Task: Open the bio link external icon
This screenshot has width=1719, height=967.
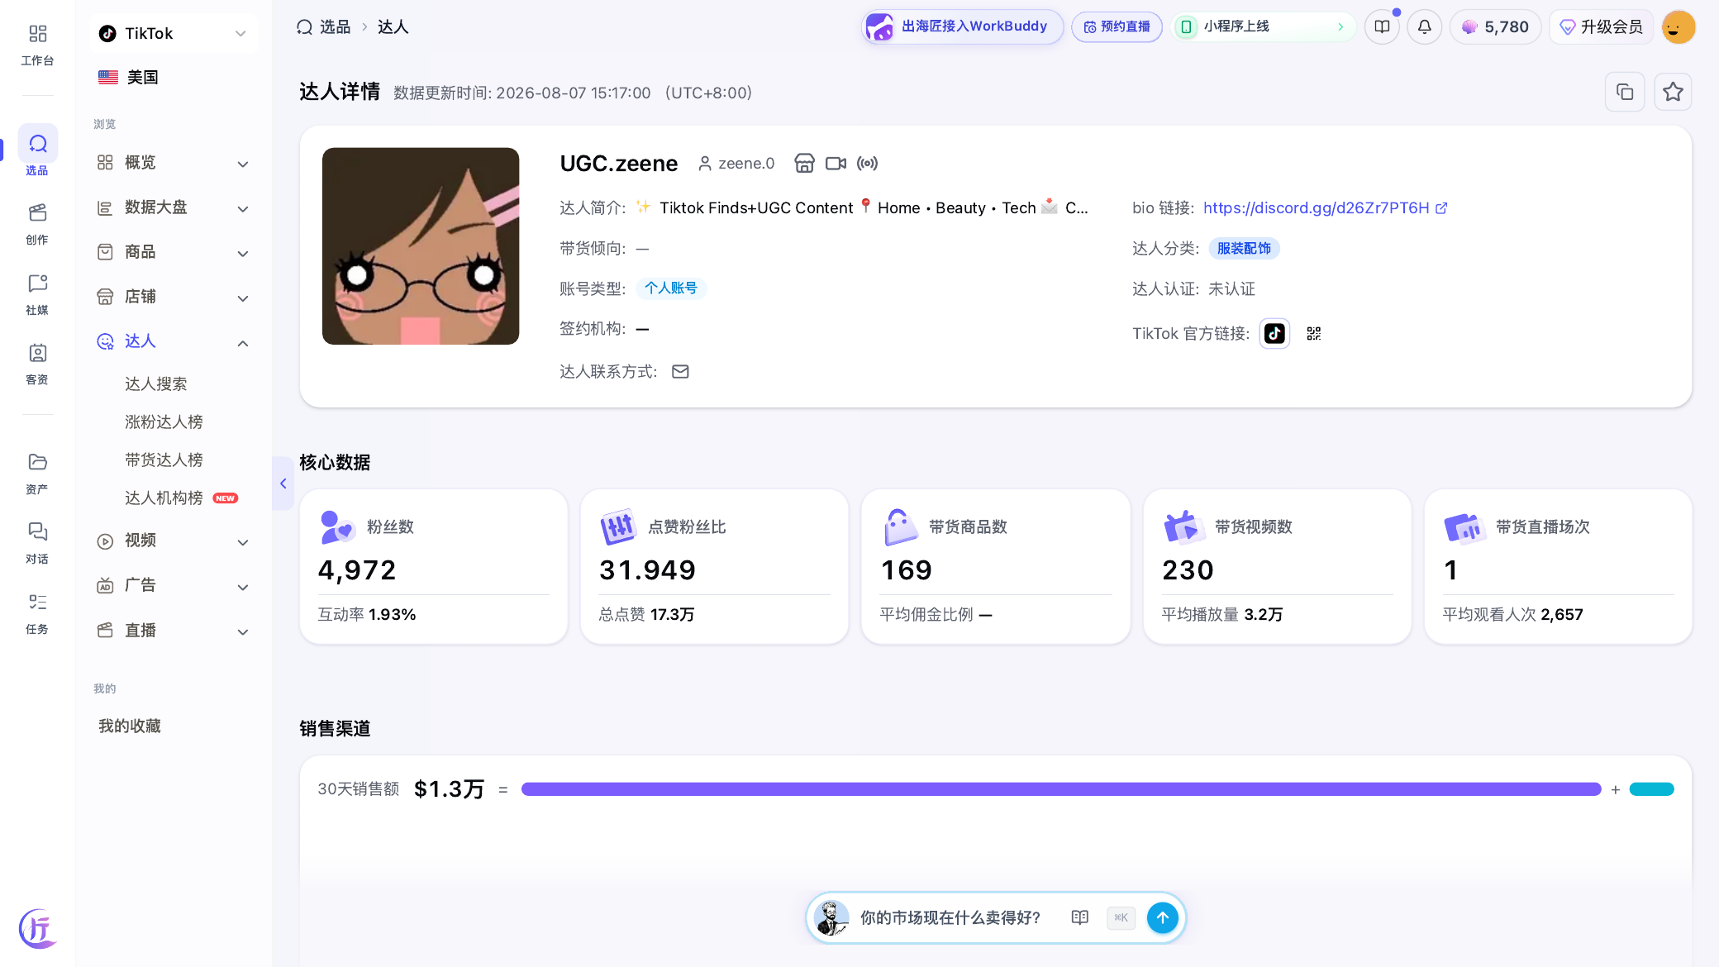Action: tap(1441, 208)
